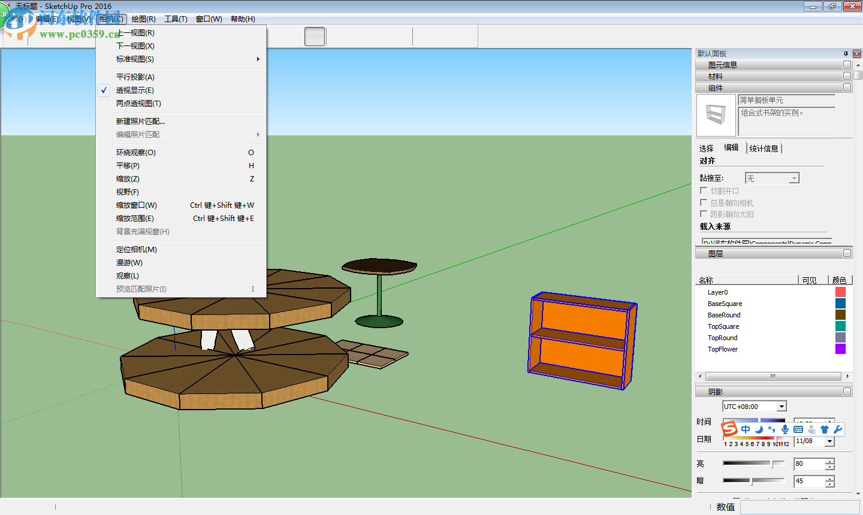This screenshot has height=515, width=863.
Task: Open the UTC+08:00 timezone dropdown
Action: click(781, 406)
